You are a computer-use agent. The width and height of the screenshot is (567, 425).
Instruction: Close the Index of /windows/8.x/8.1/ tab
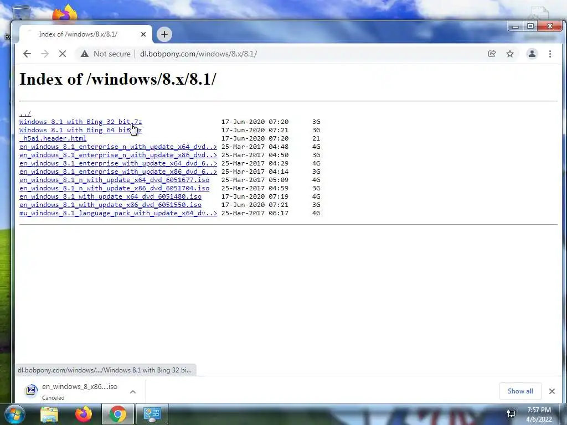(x=143, y=34)
